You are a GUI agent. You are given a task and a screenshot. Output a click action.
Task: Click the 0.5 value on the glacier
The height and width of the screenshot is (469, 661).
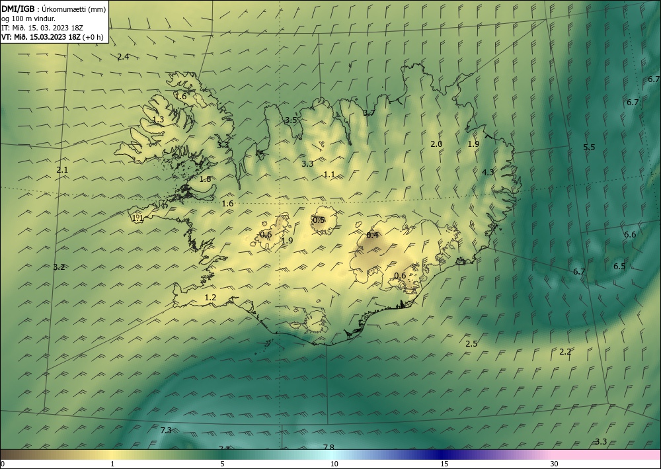click(x=319, y=220)
